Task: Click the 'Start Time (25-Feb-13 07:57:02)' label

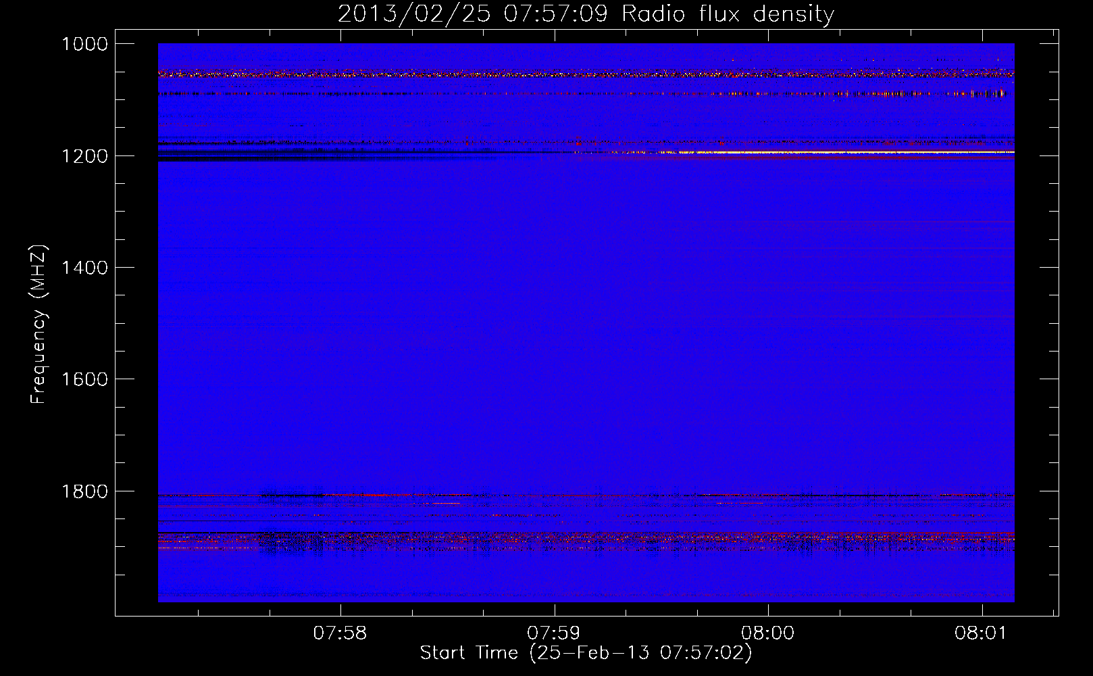Action: tap(586, 653)
